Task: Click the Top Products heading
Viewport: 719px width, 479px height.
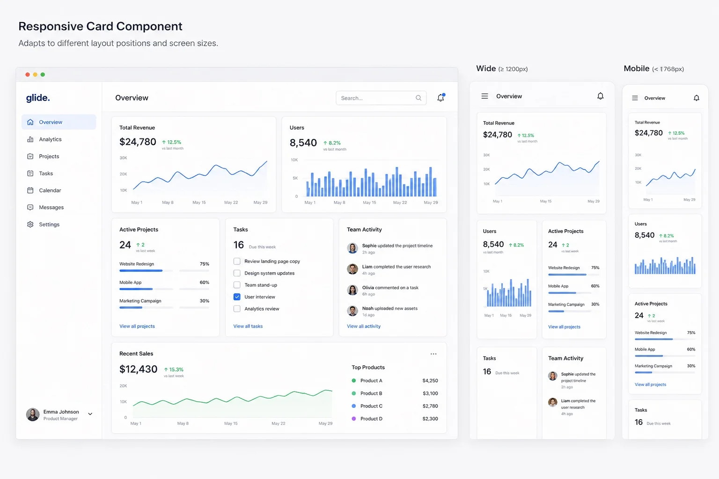Action: coord(368,367)
